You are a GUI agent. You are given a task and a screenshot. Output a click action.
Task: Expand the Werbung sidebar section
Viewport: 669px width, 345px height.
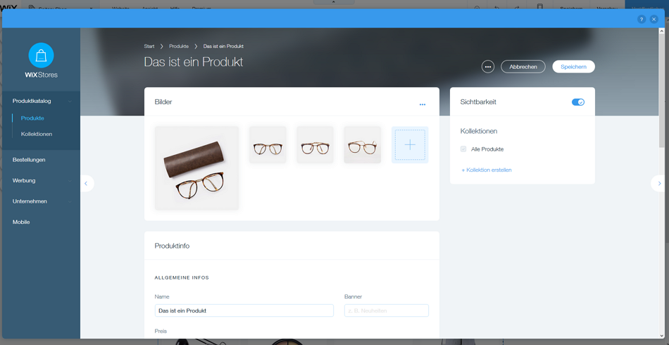pyautogui.click(x=41, y=180)
